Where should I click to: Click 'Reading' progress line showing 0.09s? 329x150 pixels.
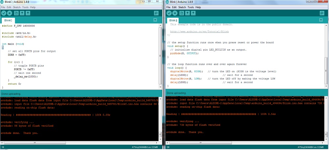(56, 115)
